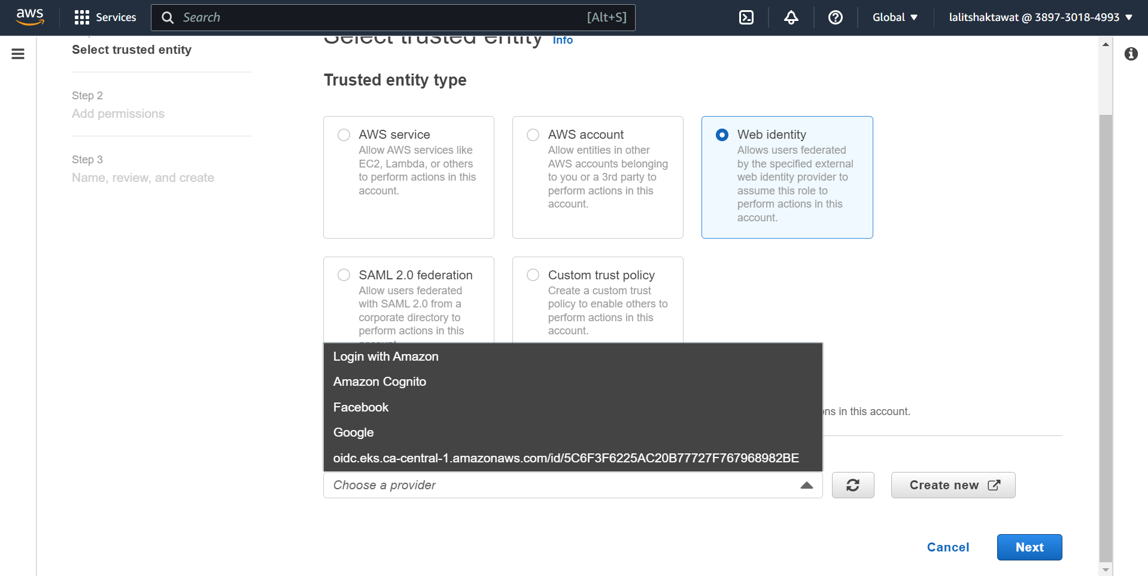Select the SAML 2.0 federation option
Viewport: 1148px width, 576px height.
(344, 275)
